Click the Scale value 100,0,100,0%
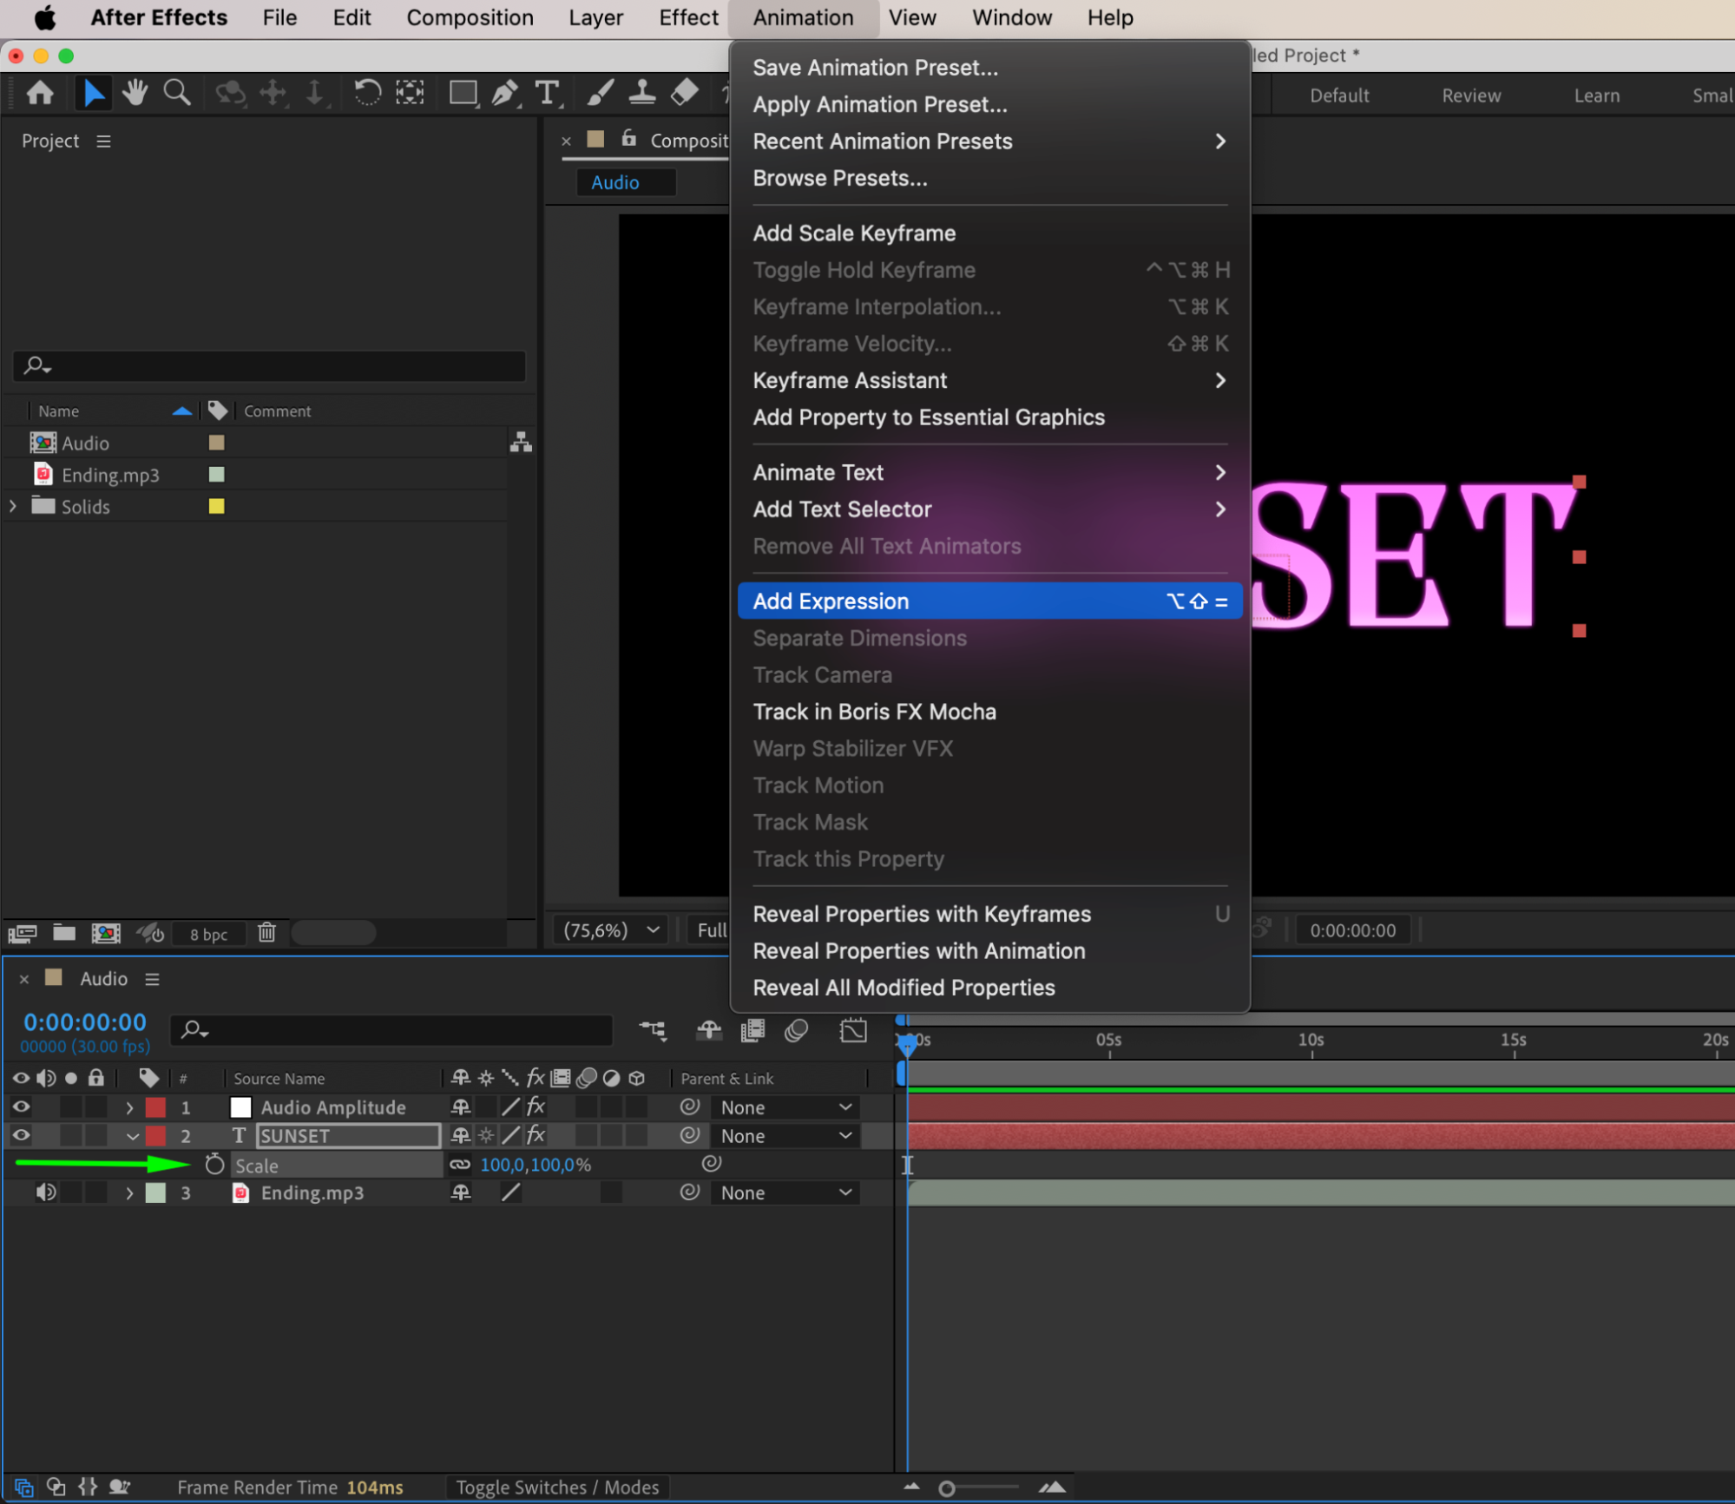Viewport: 1735px width, 1504px height. (x=536, y=1165)
